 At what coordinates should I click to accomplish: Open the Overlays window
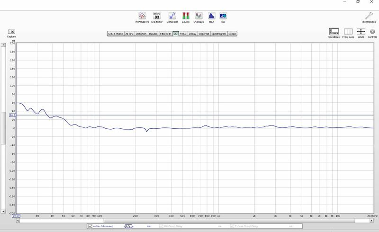(199, 18)
